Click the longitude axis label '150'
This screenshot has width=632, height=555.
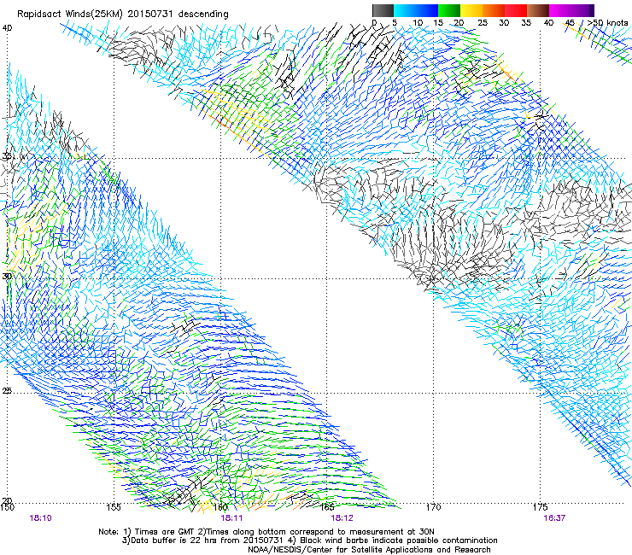click(x=7, y=507)
